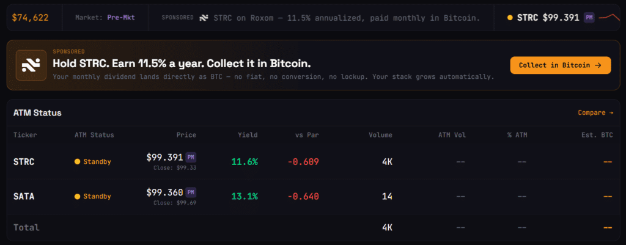Click the $74,622 price in top bar
The image size is (626, 245).
click(x=30, y=18)
